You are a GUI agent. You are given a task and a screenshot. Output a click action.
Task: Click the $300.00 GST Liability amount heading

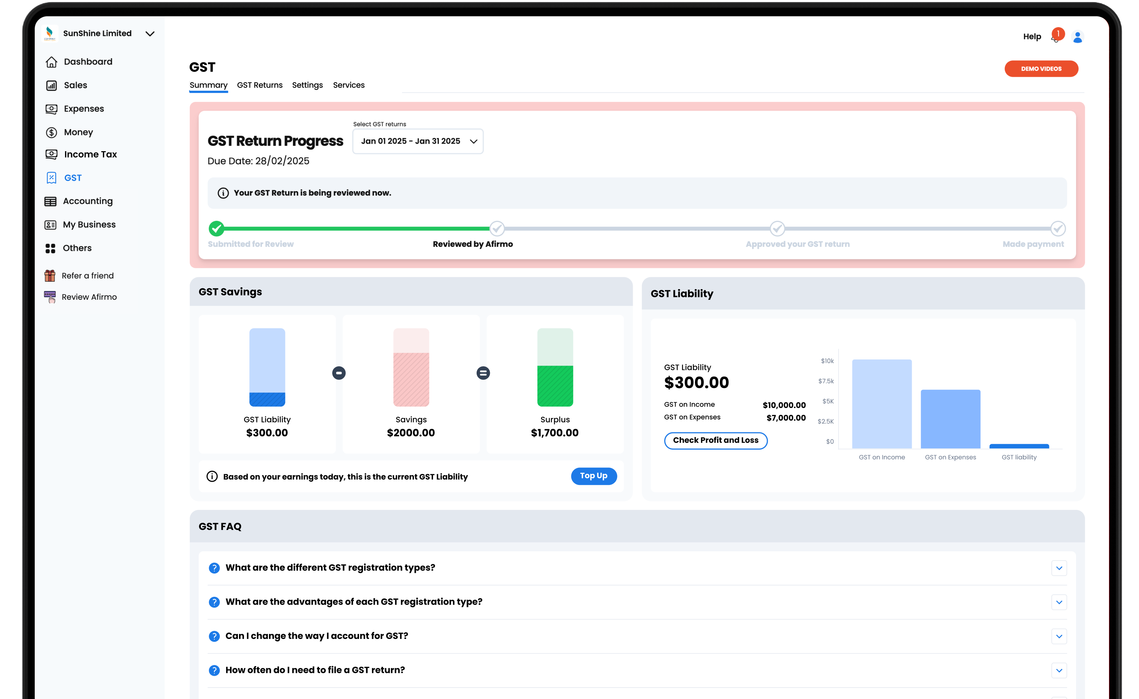696,383
